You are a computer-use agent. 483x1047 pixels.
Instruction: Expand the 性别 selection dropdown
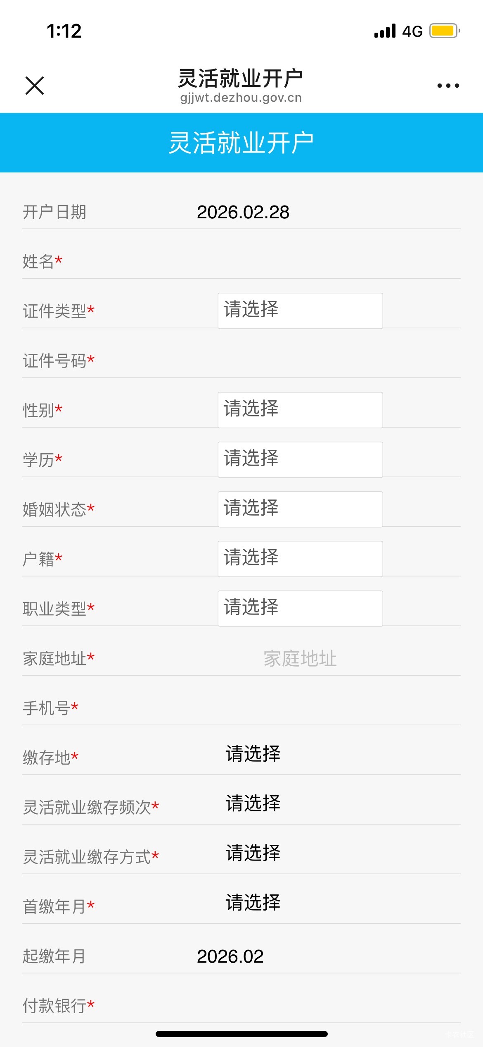[300, 410]
